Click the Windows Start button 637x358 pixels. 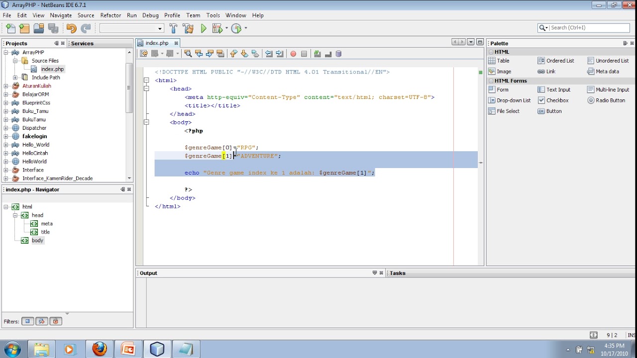coord(12,349)
